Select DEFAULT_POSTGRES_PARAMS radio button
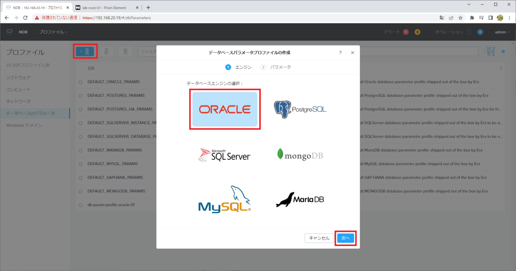 80,95
